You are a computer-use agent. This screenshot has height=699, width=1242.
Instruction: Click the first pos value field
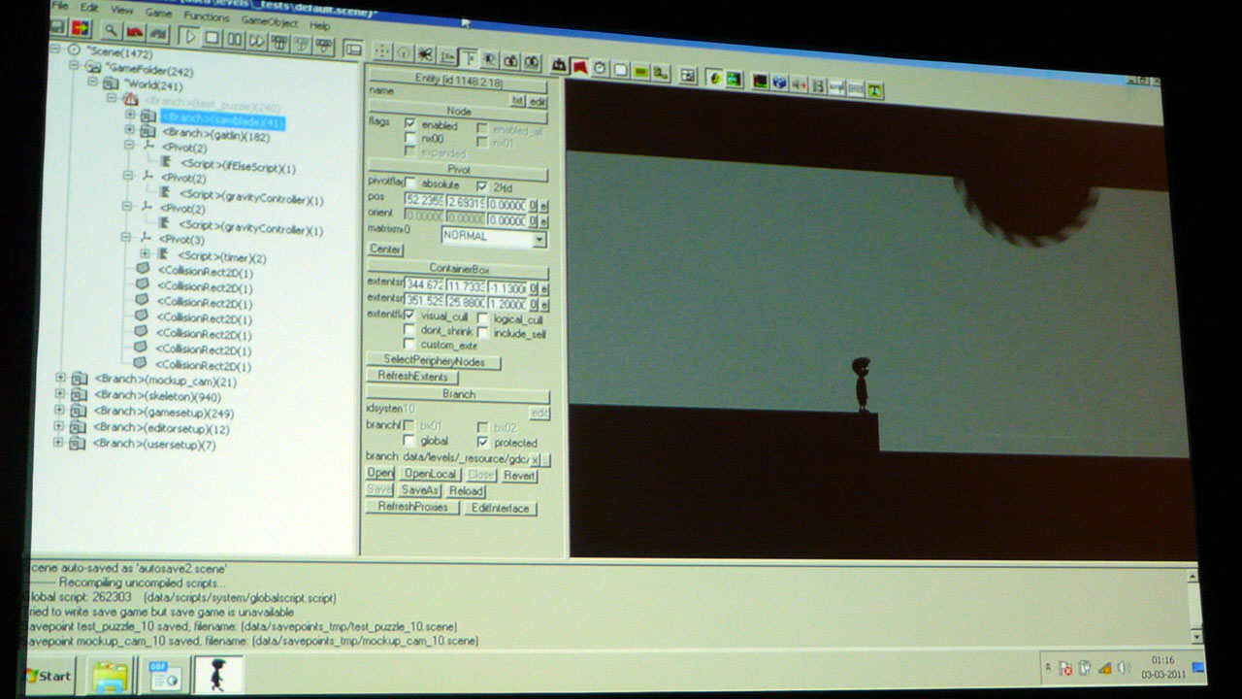[424, 201]
